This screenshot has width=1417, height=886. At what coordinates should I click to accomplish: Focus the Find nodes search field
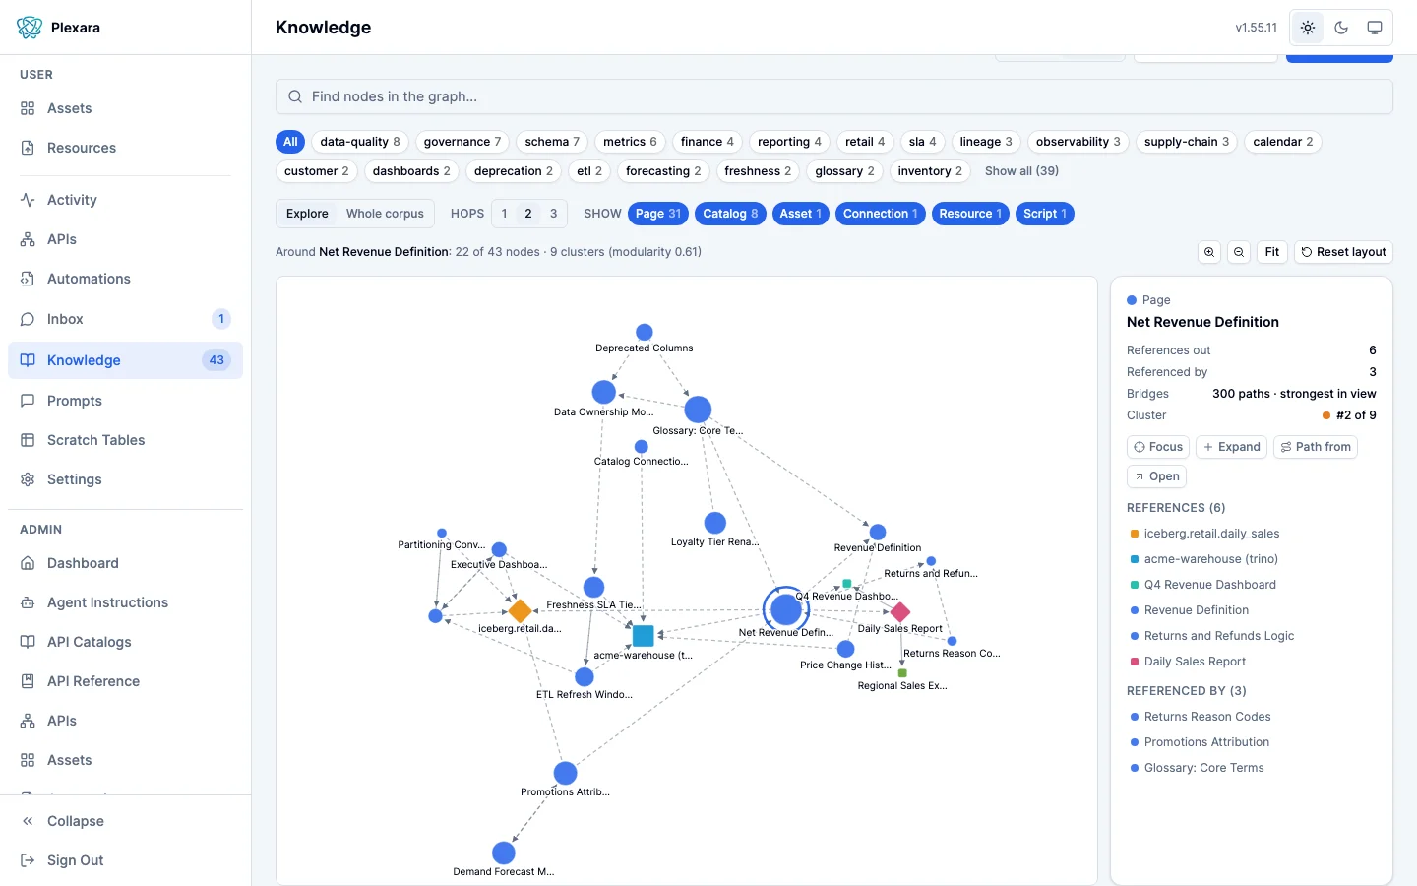pos(834,96)
